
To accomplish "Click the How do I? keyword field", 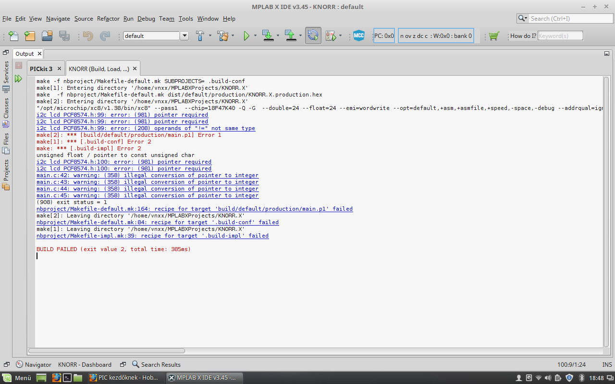I will (560, 36).
